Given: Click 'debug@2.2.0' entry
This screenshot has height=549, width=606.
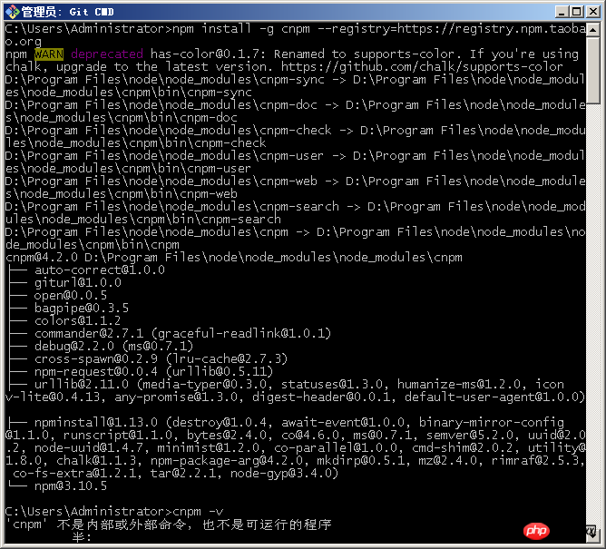Looking at the screenshot, I should [74, 346].
